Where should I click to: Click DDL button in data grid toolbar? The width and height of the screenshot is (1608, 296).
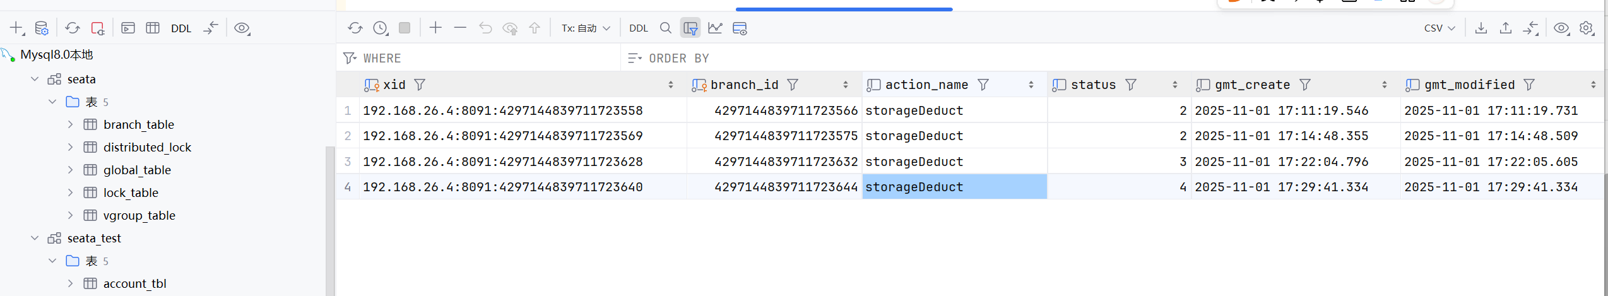[x=639, y=28]
